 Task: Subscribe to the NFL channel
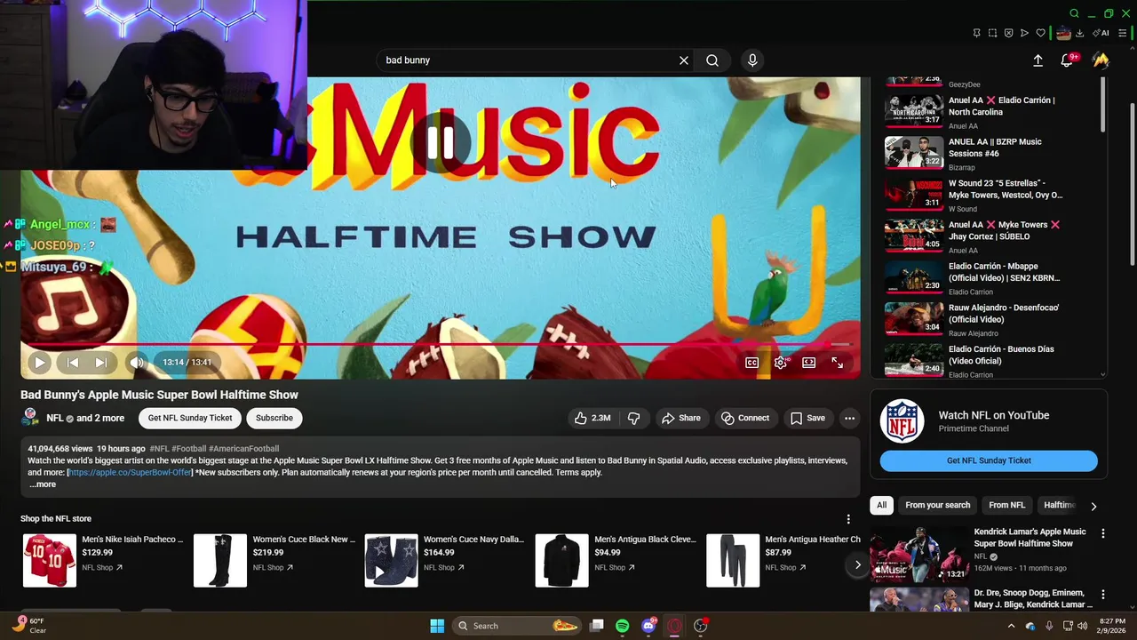click(274, 418)
